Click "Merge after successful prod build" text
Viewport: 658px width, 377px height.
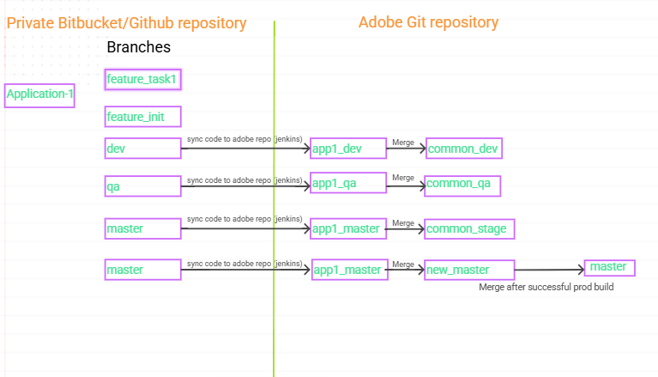(546, 287)
